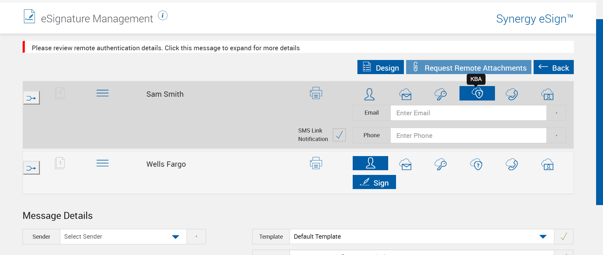Click the printer icon in Wells Fargo row
The width and height of the screenshot is (603, 255).
pyautogui.click(x=316, y=163)
